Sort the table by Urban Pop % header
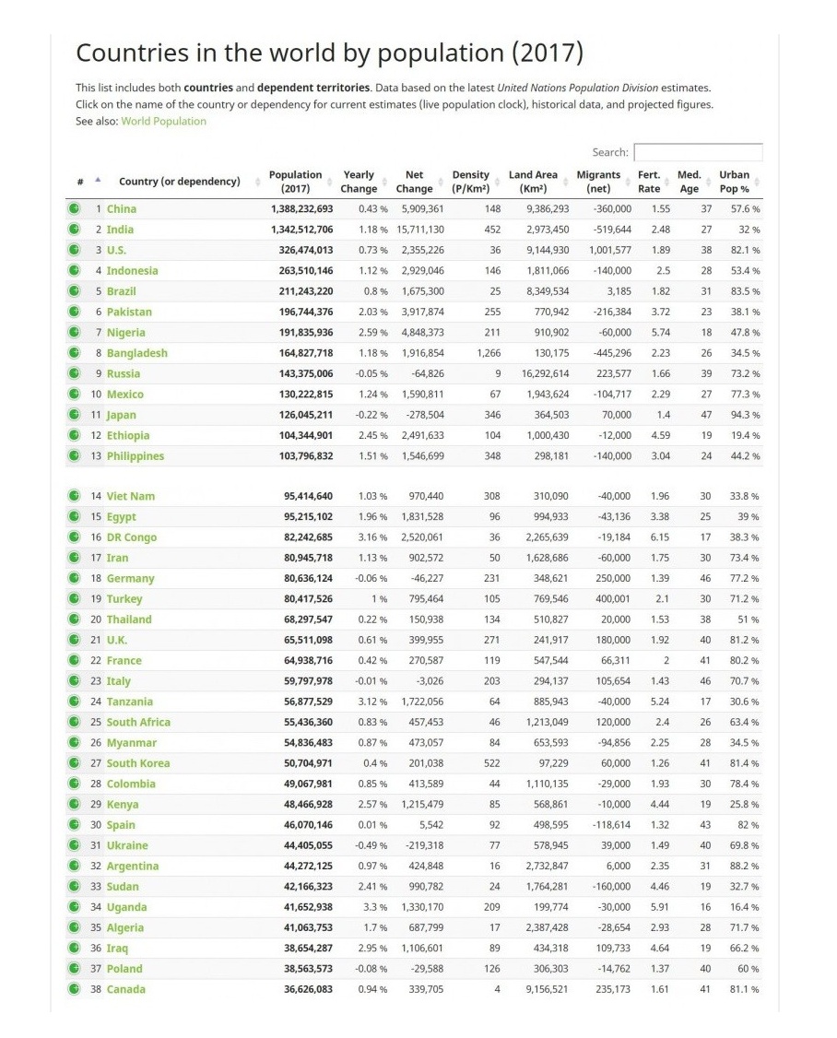This screenshot has width=837, height=1038. coord(734,182)
